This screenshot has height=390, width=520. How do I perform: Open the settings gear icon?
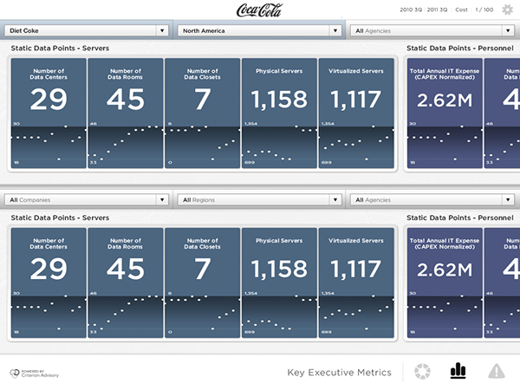point(507,10)
